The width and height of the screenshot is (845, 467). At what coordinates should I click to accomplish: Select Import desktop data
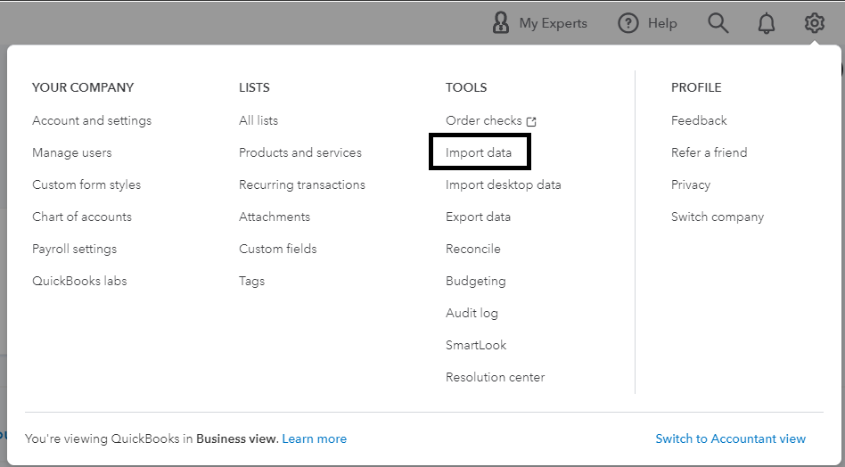click(x=504, y=184)
